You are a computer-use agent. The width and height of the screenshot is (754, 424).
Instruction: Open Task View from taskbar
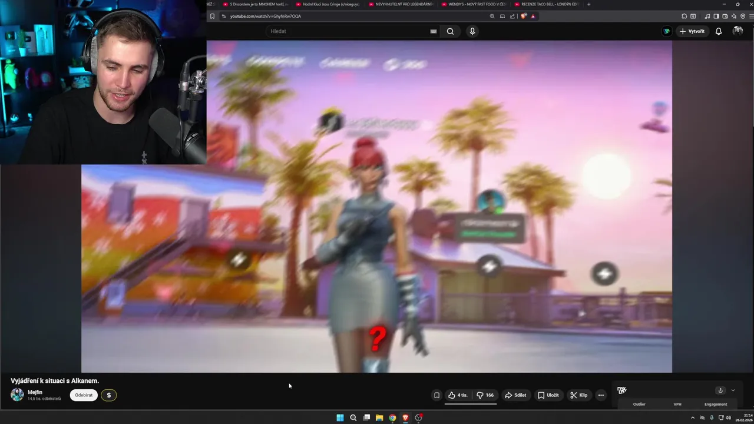click(366, 418)
